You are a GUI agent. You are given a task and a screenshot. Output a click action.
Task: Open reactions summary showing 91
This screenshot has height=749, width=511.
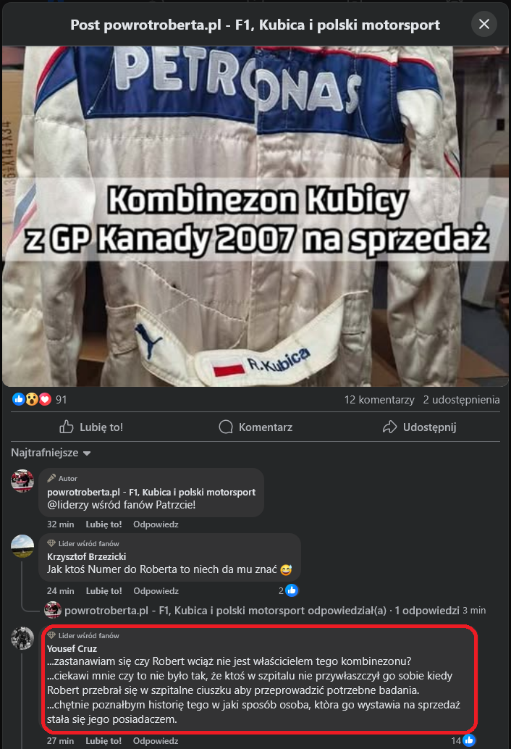tap(40, 399)
